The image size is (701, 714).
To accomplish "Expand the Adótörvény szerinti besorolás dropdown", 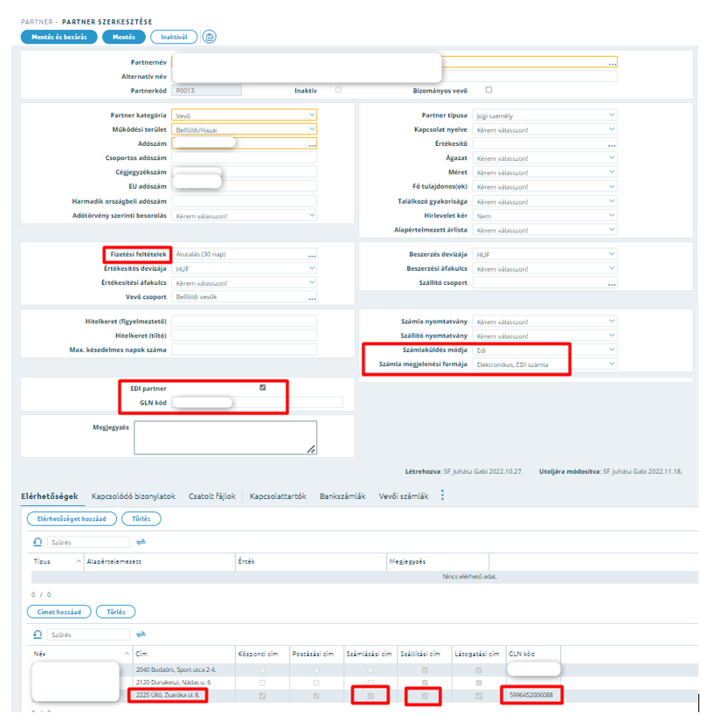I will pos(244,215).
